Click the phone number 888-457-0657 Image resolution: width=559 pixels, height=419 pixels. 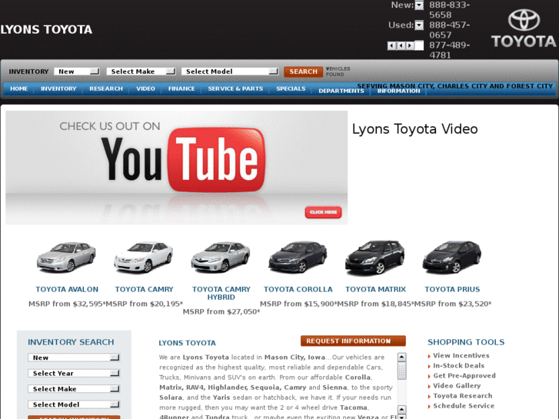point(449,30)
